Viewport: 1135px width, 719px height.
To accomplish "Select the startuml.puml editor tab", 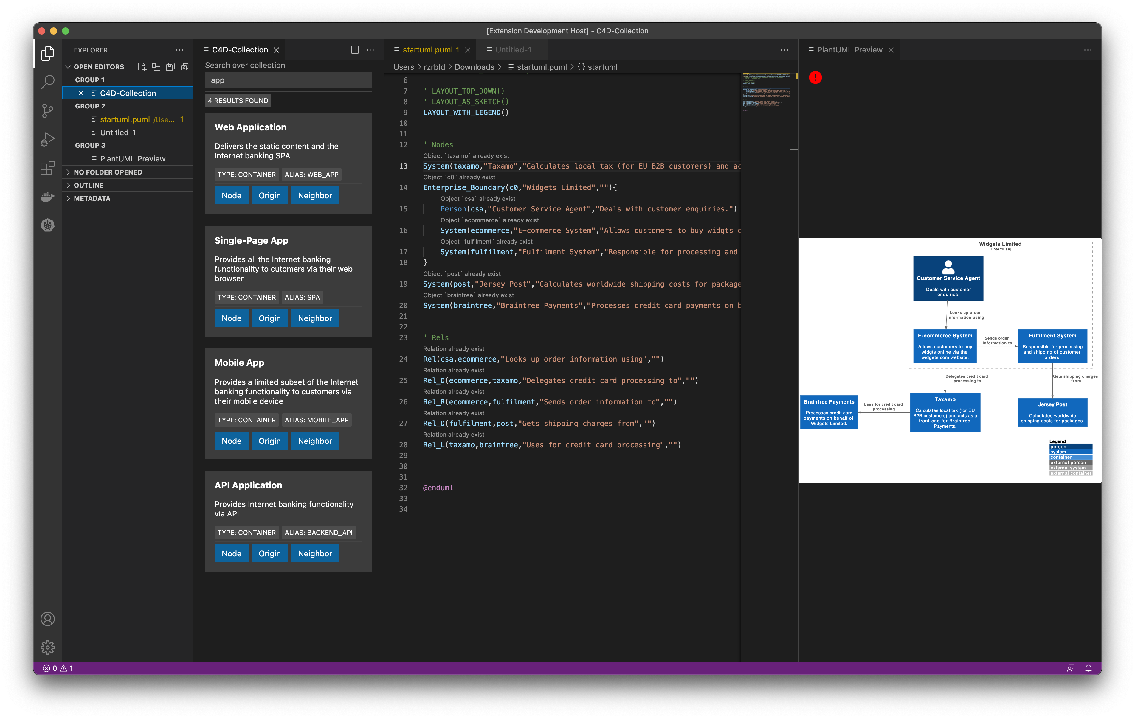I will tap(427, 50).
